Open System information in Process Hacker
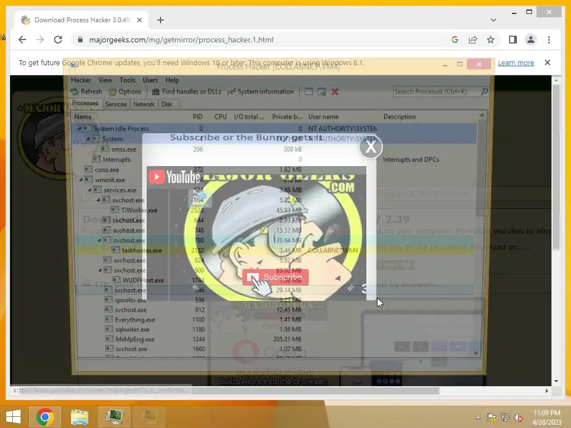Screen dimensions: 571x428 pos(260,92)
